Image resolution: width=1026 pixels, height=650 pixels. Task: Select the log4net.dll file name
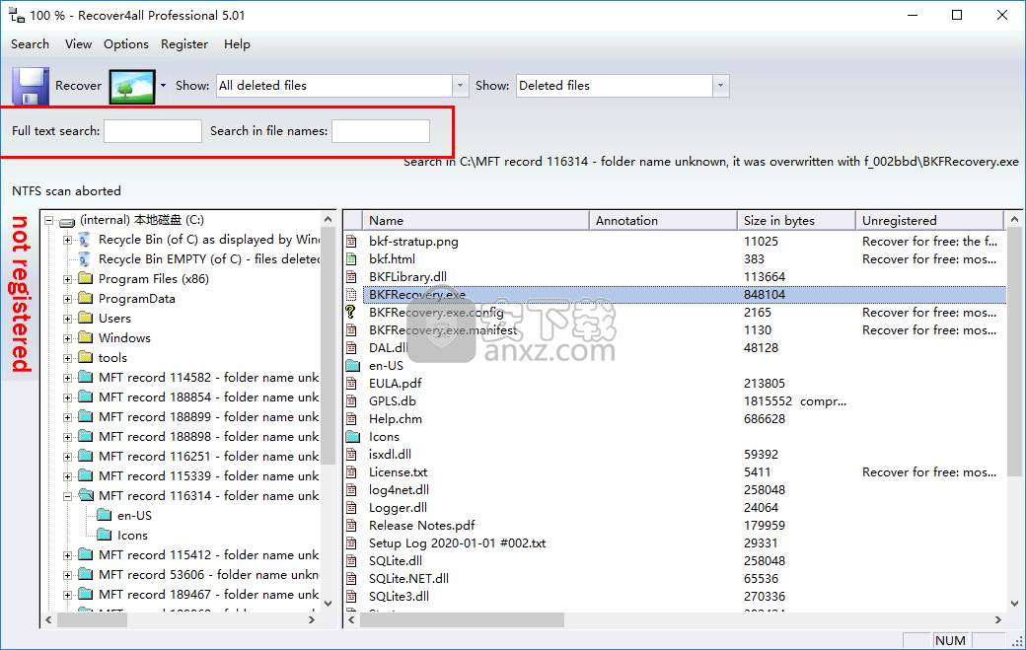coord(400,490)
